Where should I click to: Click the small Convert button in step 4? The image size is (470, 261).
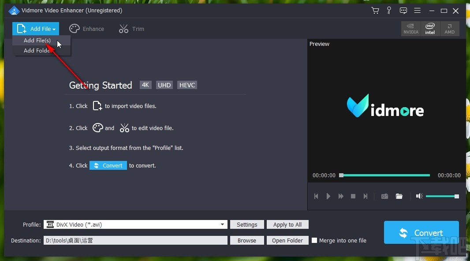(x=108, y=165)
